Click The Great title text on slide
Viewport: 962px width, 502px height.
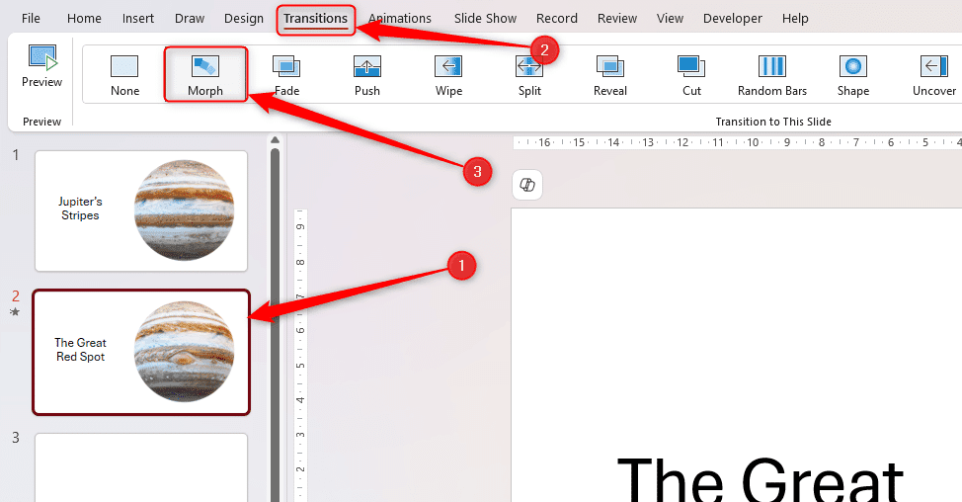[x=760, y=478]
